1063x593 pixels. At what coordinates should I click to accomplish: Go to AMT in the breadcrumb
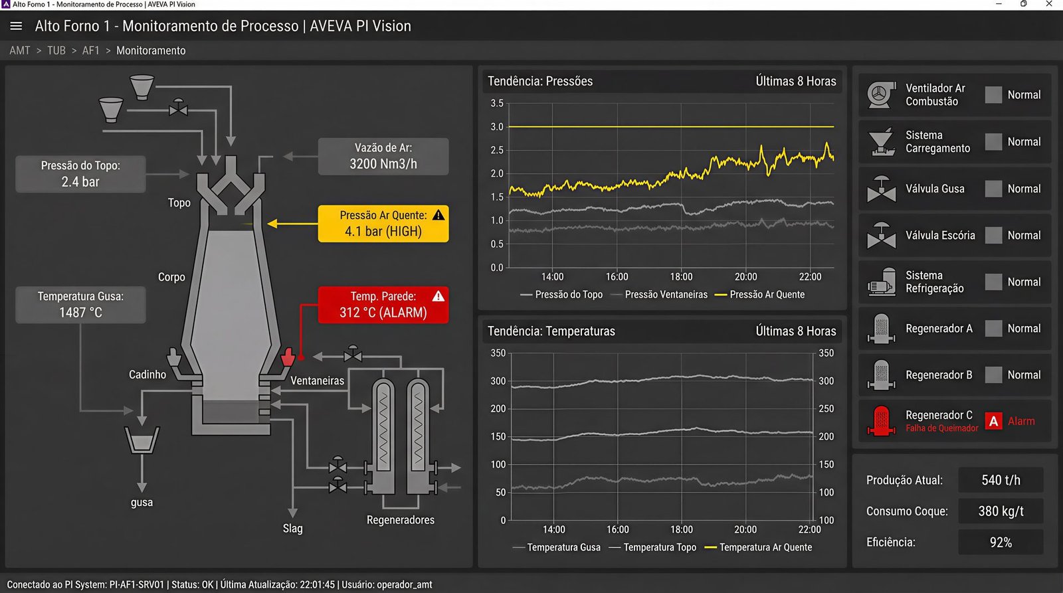(20, 50)
